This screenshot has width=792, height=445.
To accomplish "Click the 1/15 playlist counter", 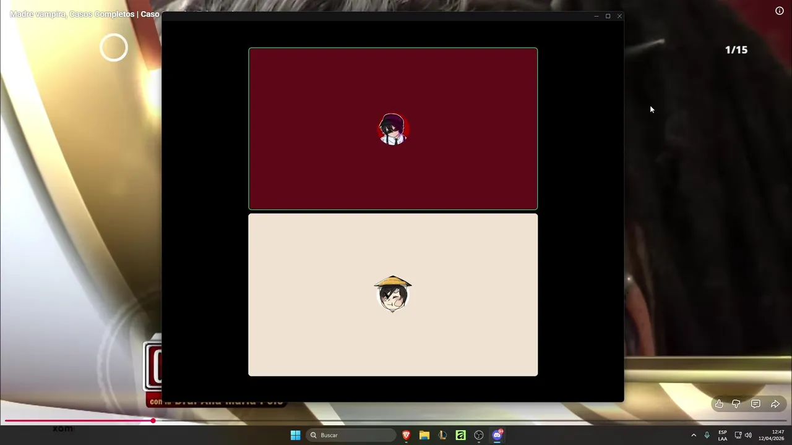I will point(736,50).
